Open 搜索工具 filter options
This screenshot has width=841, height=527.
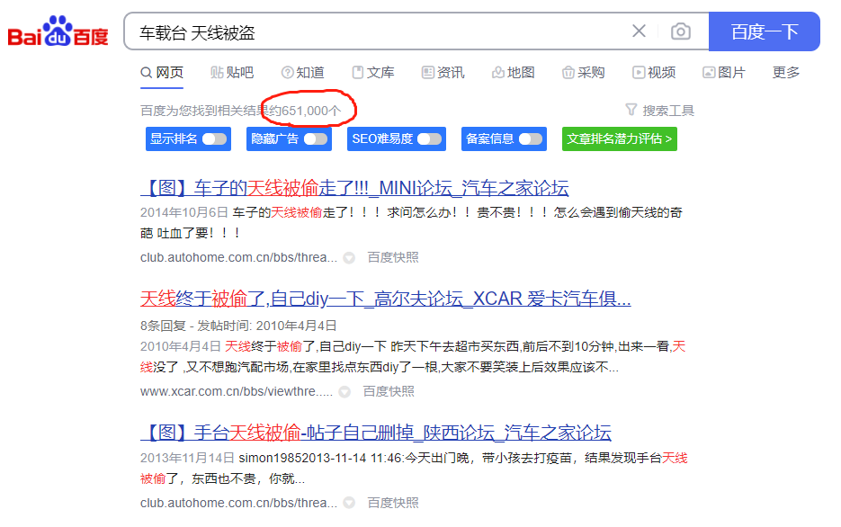point(660,111)
